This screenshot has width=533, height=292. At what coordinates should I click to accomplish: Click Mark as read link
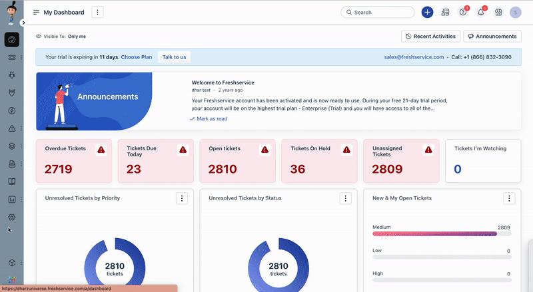208,119
